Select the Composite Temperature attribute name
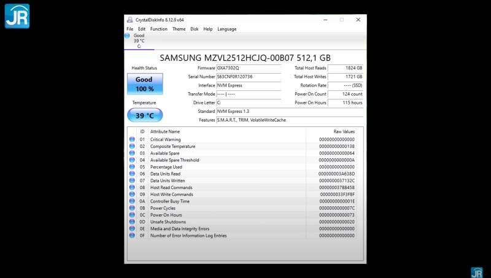Image resolution: width=491 pixels, height=278 pixels. (172, 146)
